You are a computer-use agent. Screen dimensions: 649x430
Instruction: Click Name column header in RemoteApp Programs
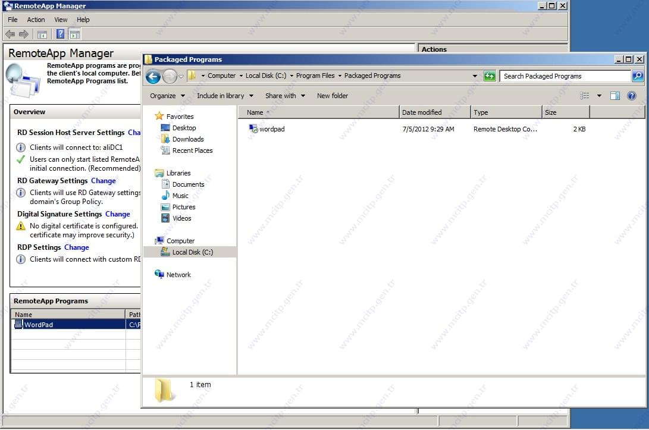(x=68, y=315)
